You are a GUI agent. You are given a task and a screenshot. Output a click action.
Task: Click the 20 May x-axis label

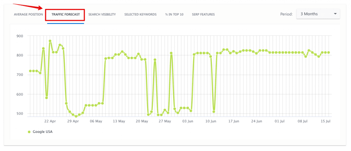pyautogui.click(x=142, y=121)
